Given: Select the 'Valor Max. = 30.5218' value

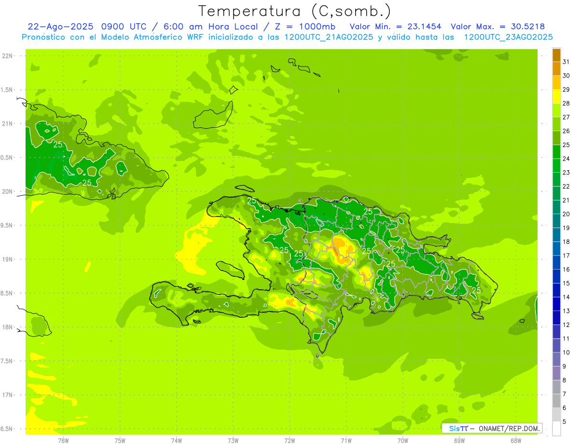Looking at the screenshot, I should point(497,27).
